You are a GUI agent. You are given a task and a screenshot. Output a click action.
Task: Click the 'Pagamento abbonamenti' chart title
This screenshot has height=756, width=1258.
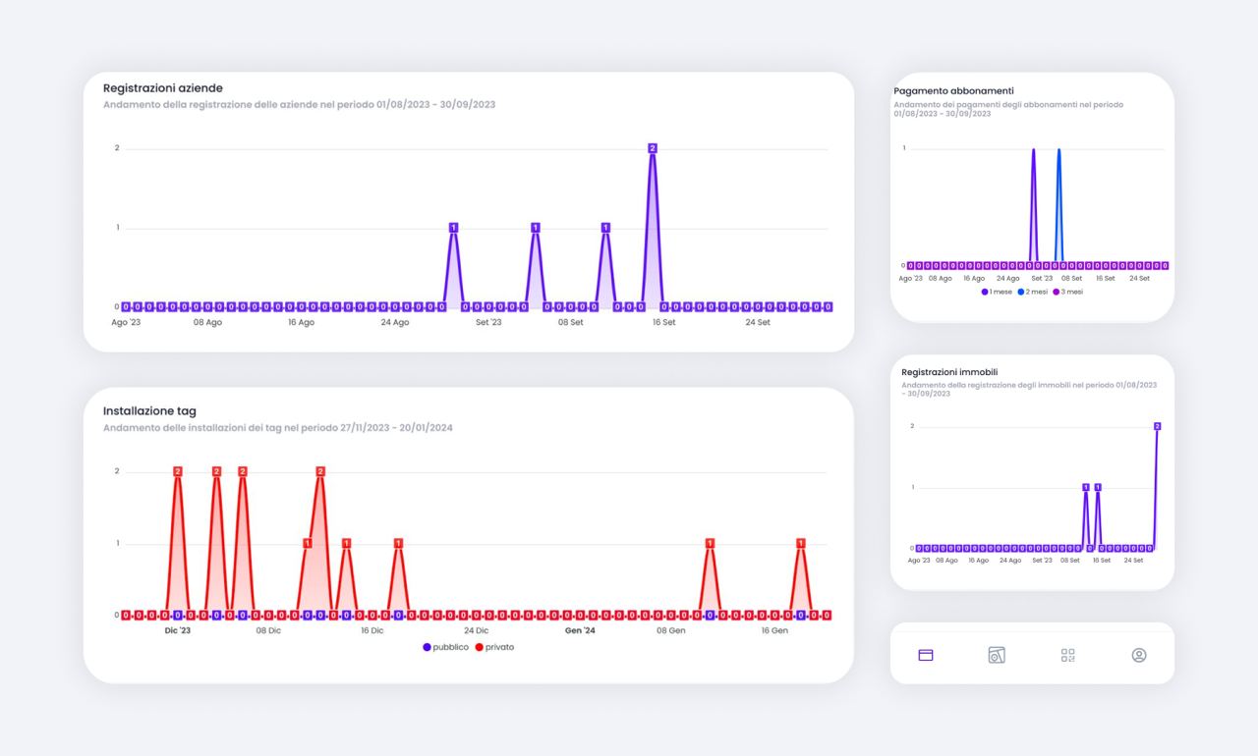point(953,90)
